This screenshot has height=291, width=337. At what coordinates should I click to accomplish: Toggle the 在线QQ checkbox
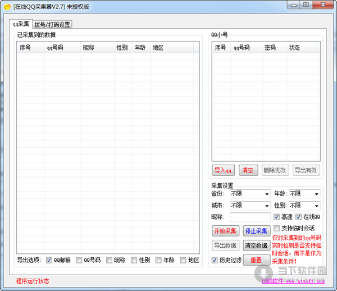298,217
